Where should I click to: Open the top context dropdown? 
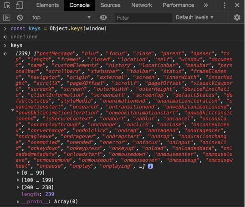point(61,17)
